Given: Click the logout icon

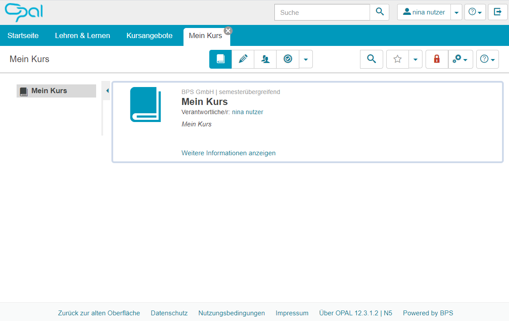Looking at the screenshot, I should [498, 12].
